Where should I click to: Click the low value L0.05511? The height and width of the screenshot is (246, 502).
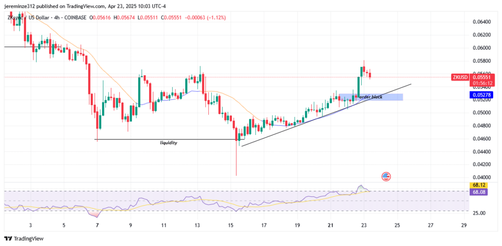(x=148, y=18)
